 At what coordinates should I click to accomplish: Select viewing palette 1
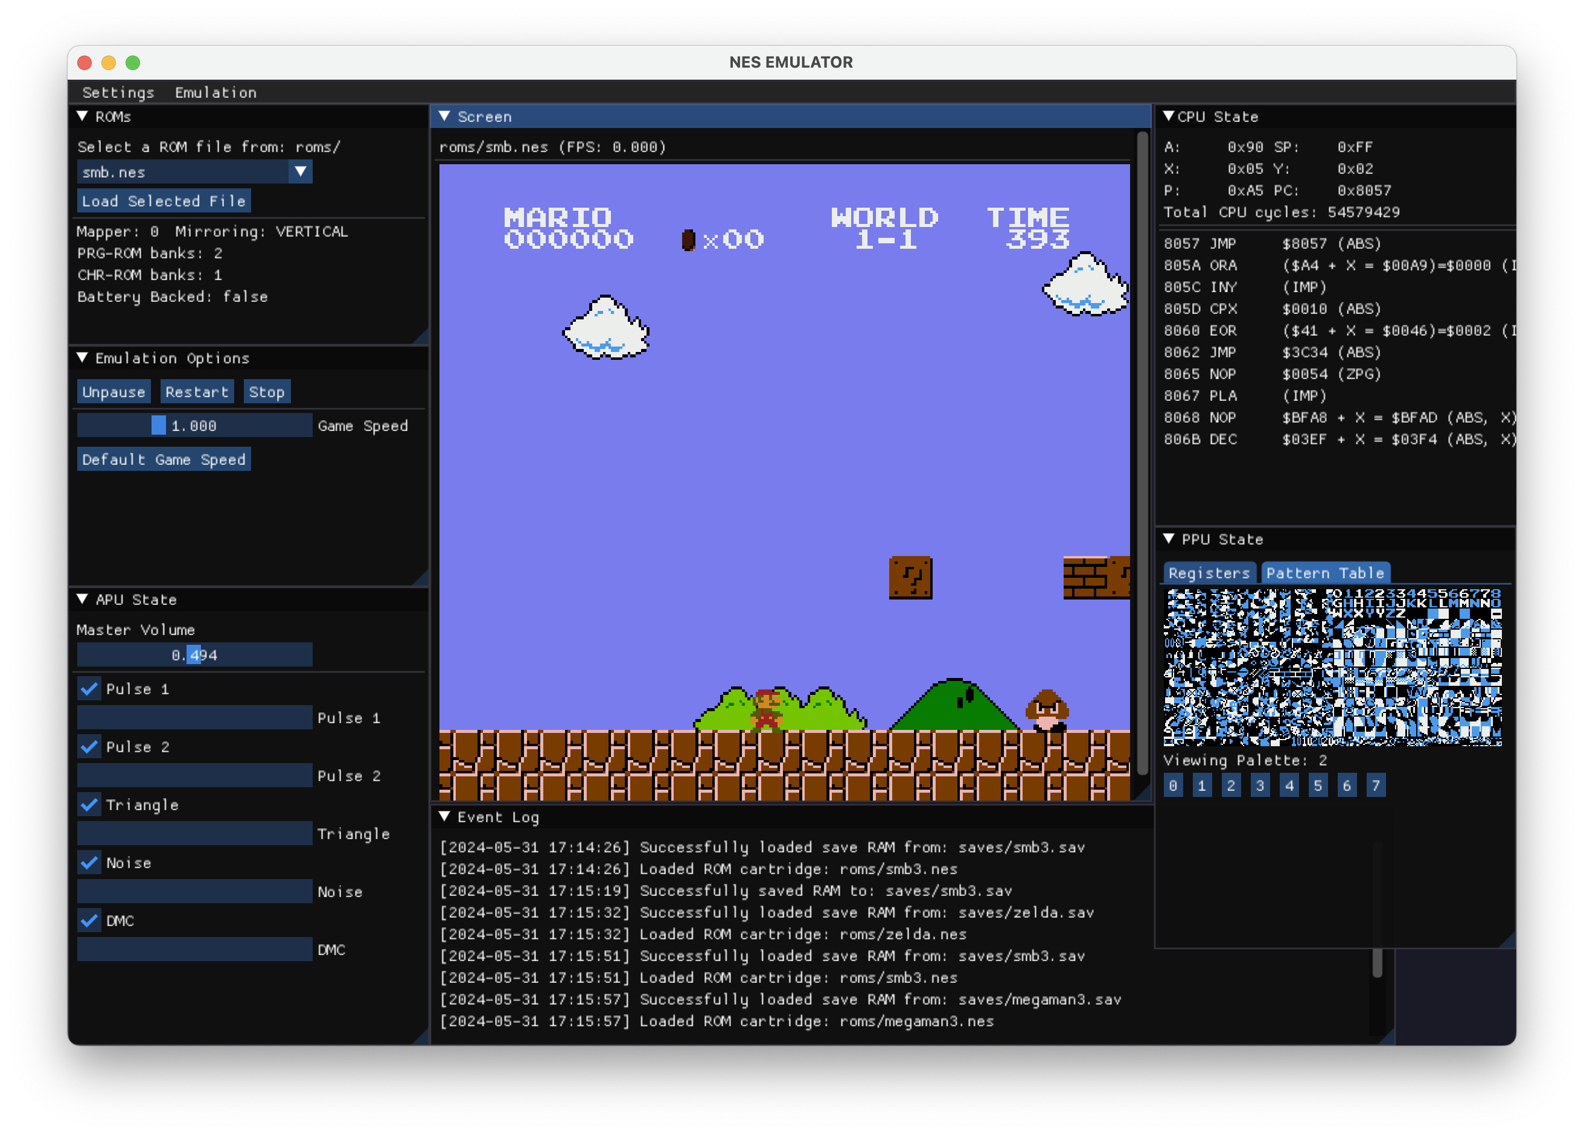coord(1202,786)
